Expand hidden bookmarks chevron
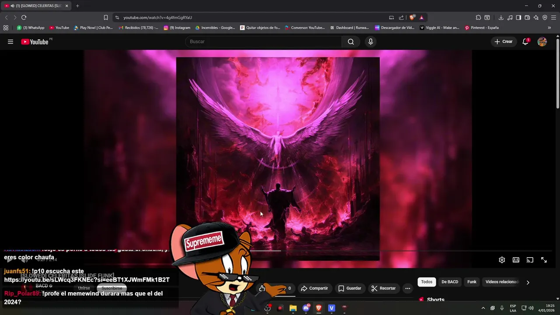 click(549, 28)
